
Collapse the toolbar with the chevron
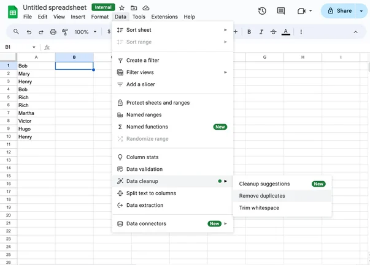[x=355, y=32]
